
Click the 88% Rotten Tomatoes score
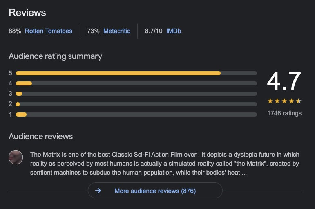coord(15,31)
